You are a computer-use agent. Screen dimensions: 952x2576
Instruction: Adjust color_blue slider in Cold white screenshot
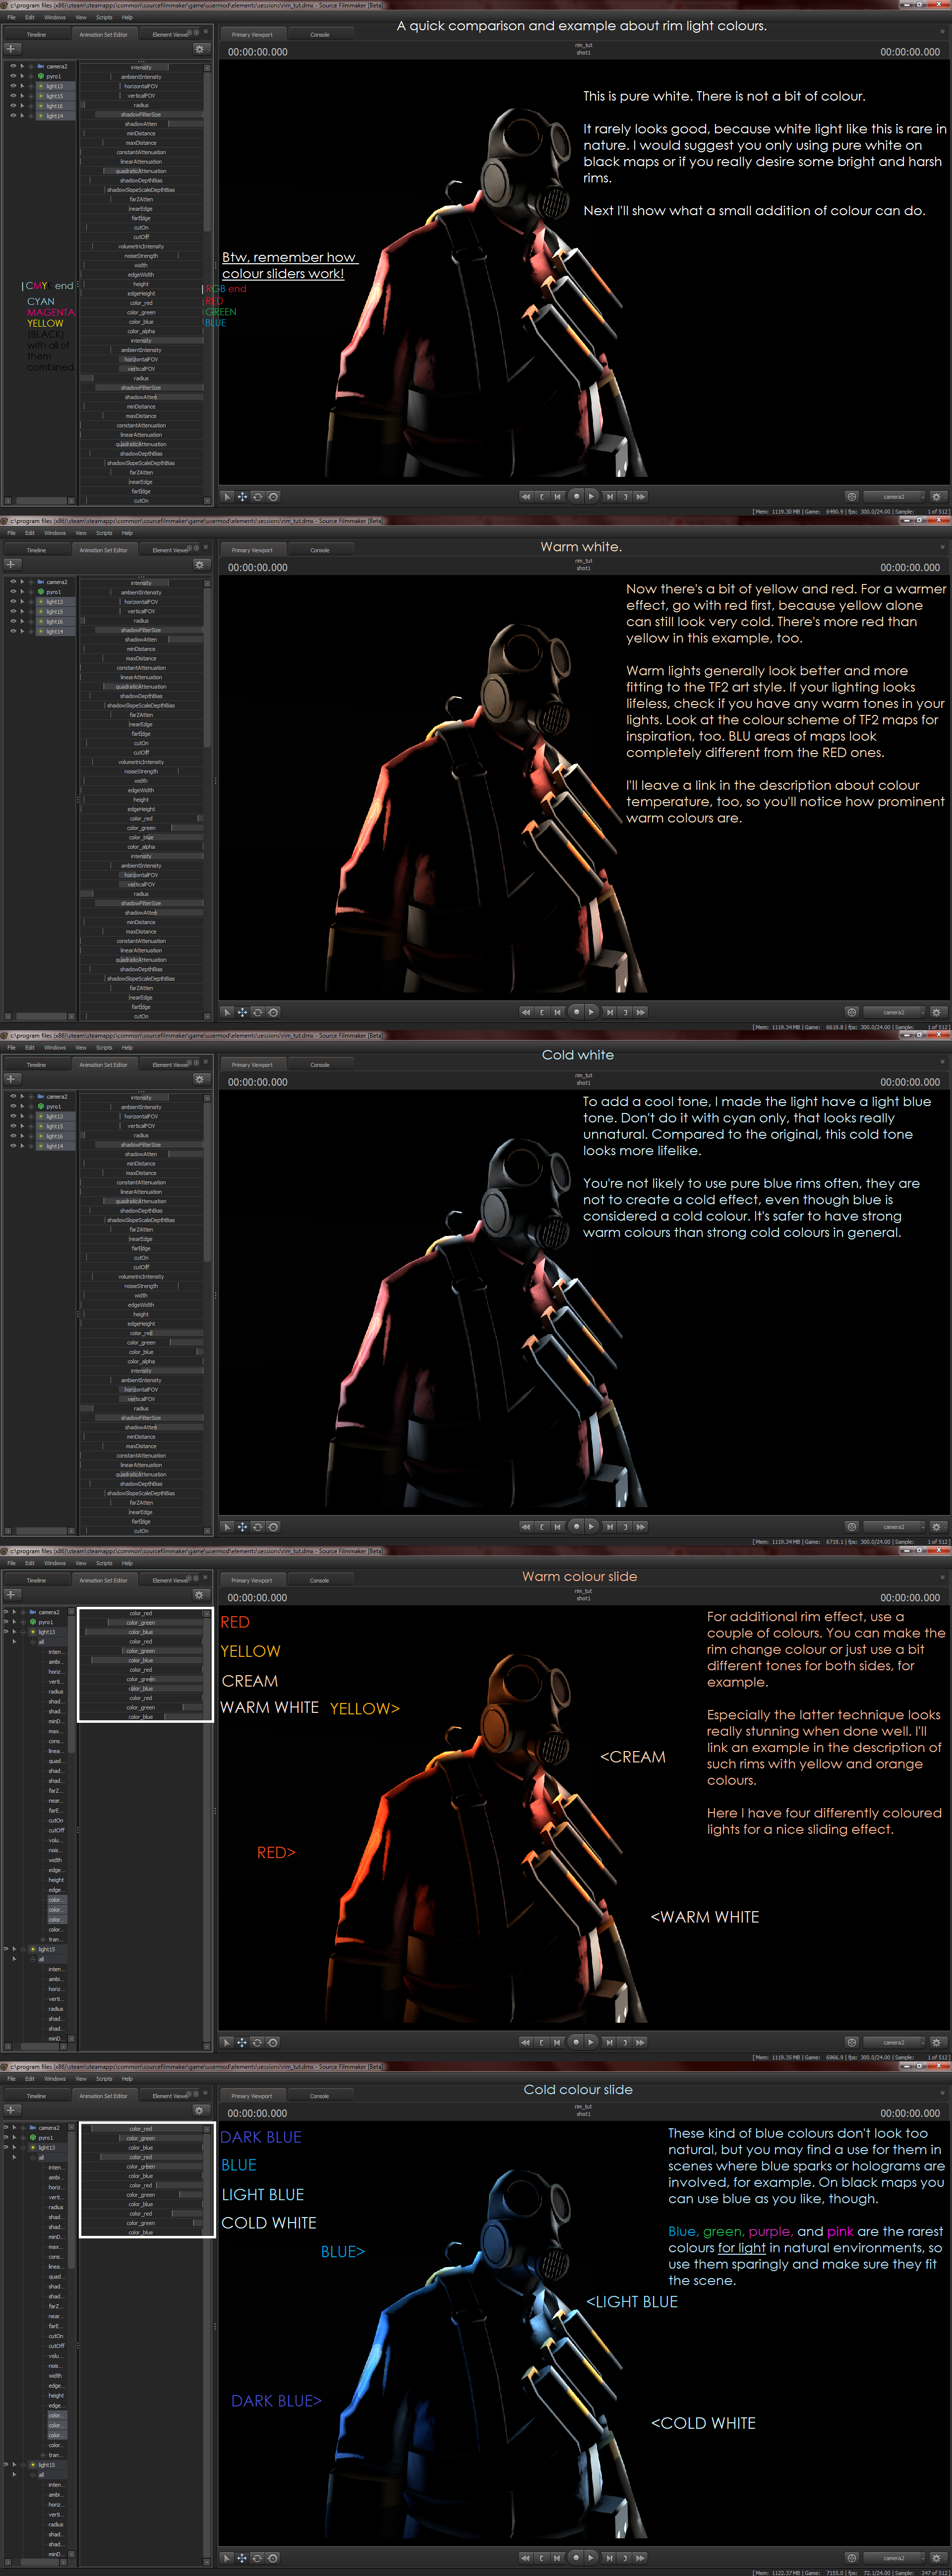pos(141,1352)
